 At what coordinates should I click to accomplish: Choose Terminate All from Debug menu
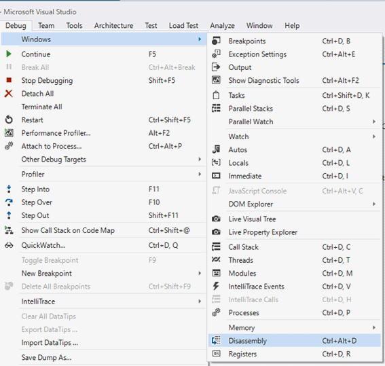click(41, 107)
